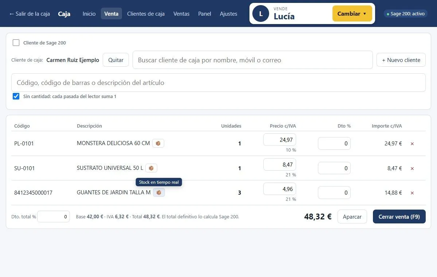The image size is (437, 277).
Task: Click Cerrar venta (F9) button
Action: point(399,216)
